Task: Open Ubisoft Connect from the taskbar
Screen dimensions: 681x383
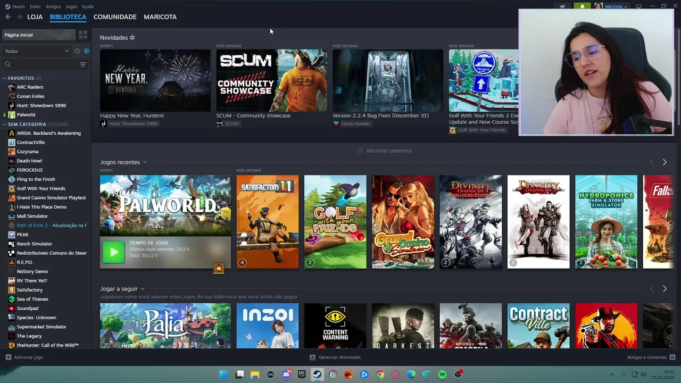Action: click(x=333, y=374)
